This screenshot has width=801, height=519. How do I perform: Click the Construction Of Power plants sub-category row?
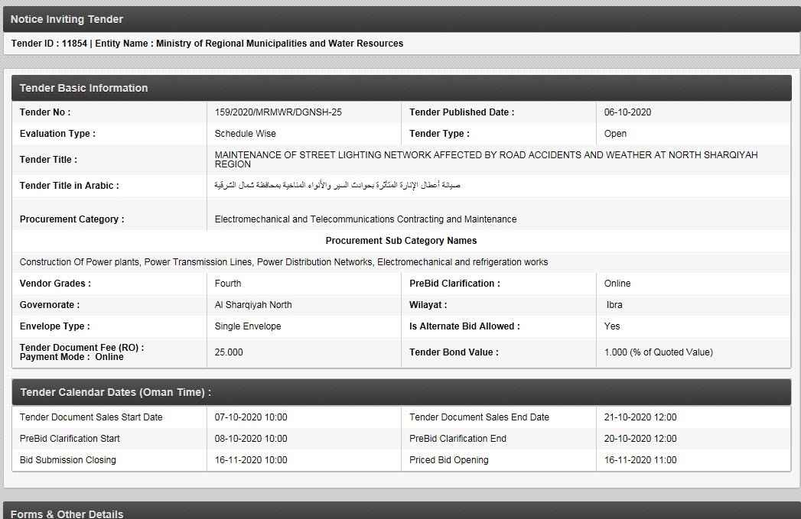coord(284,262)
